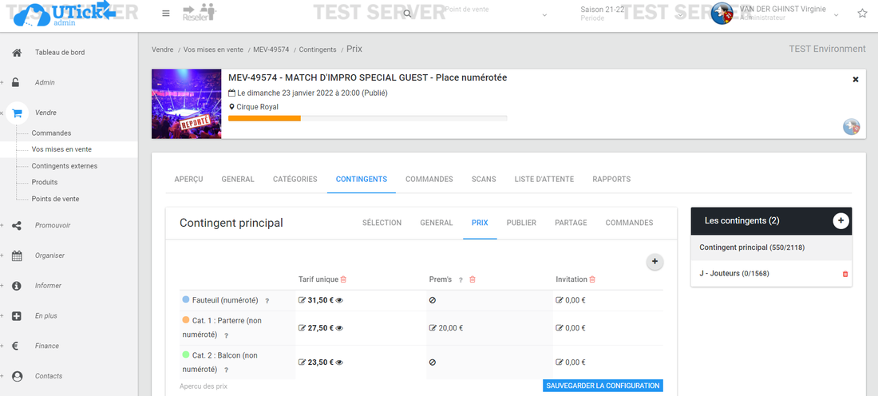Toggle visibility of 31,50 € Fauteuil price
Image resolution: width=878 pixels, height=396 pixels.
tap(339, 300)
